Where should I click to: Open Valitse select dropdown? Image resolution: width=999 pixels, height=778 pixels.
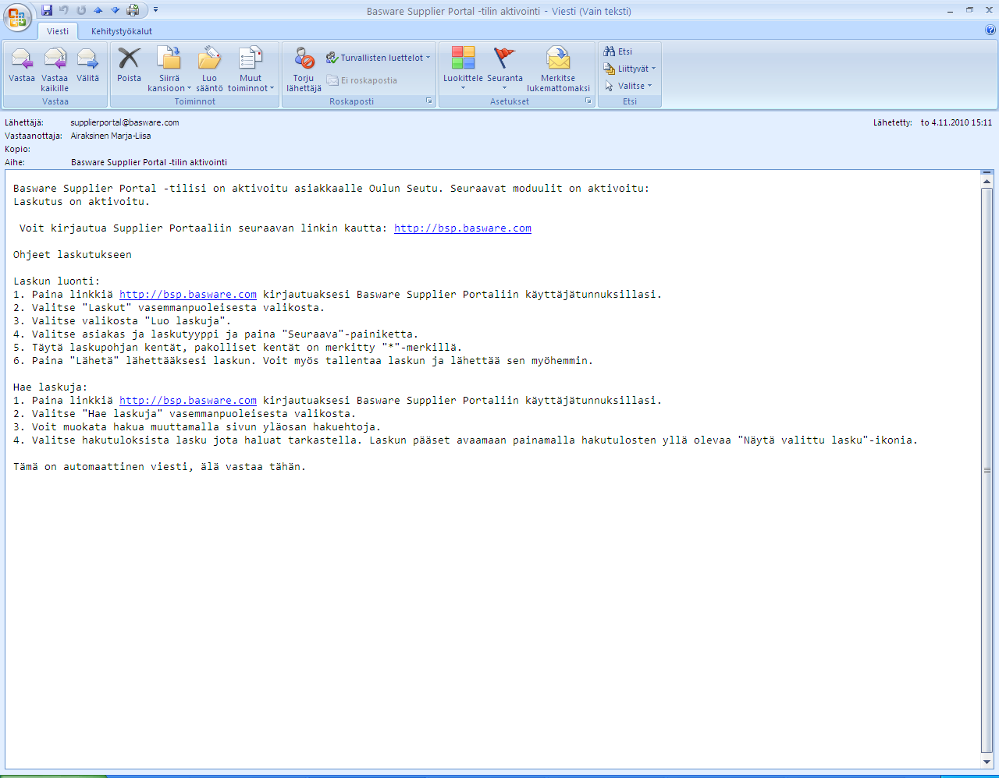coord(628,86)
